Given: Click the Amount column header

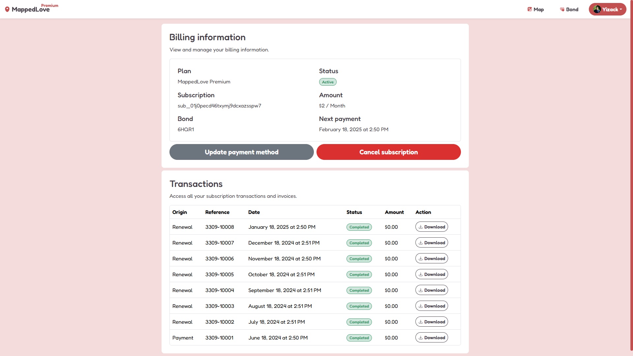Looking at the screenshot, I should tap(394, 212).
